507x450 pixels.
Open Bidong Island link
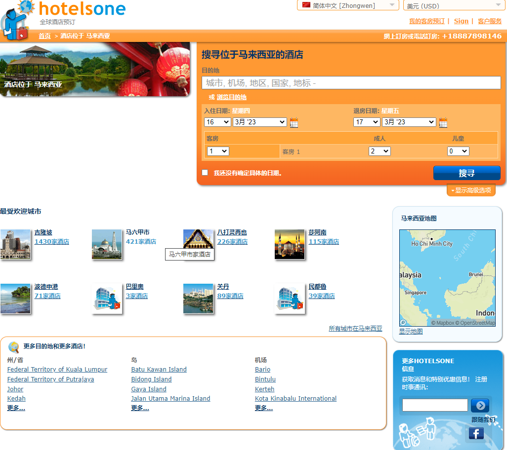tap(151, 379)
